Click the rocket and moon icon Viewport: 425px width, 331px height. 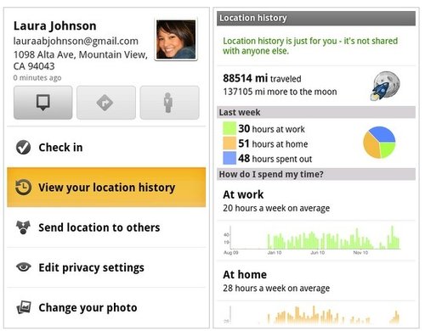[x=385, y=86]
